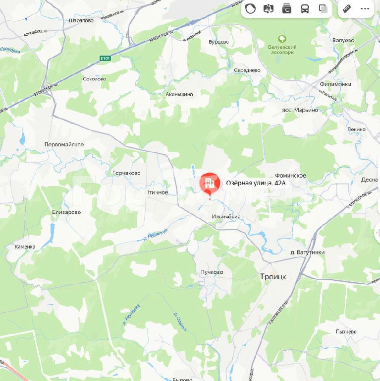
Task: Enable street panoramas layer icon
Action: [x=269, y=9]
